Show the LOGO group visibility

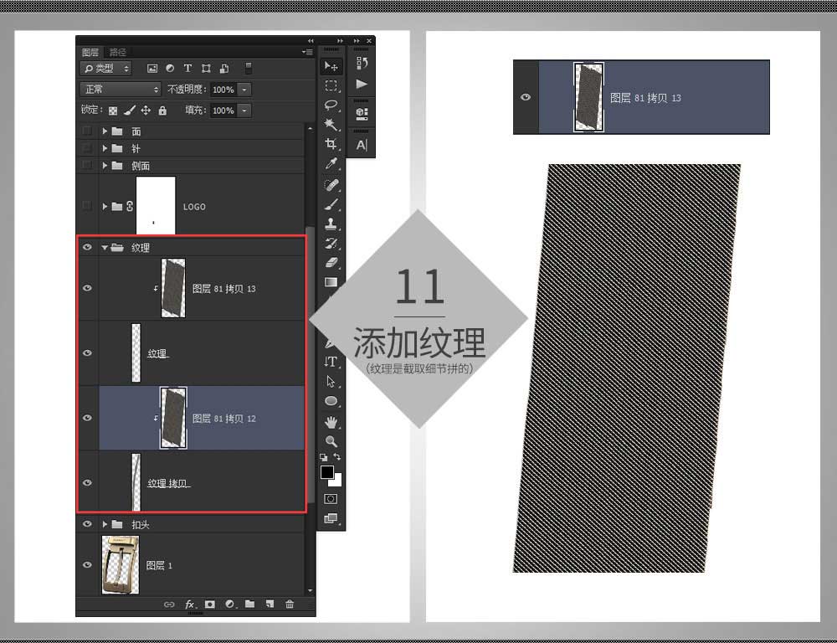click(x=88, y=206)
